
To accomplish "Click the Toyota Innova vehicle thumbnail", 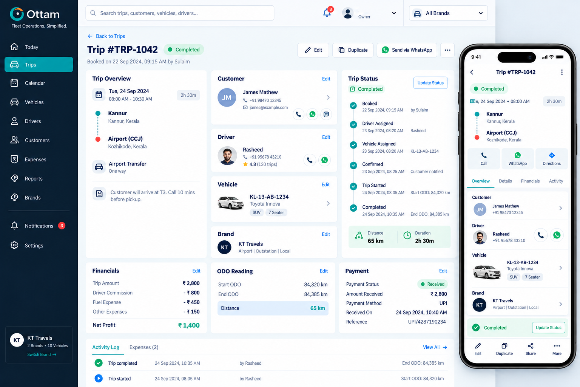I will 231,203.
